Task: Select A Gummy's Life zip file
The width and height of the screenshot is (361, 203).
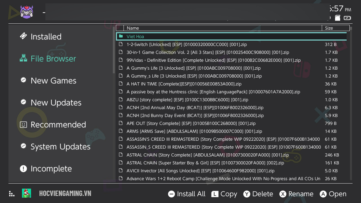Action: click(231, 68)
